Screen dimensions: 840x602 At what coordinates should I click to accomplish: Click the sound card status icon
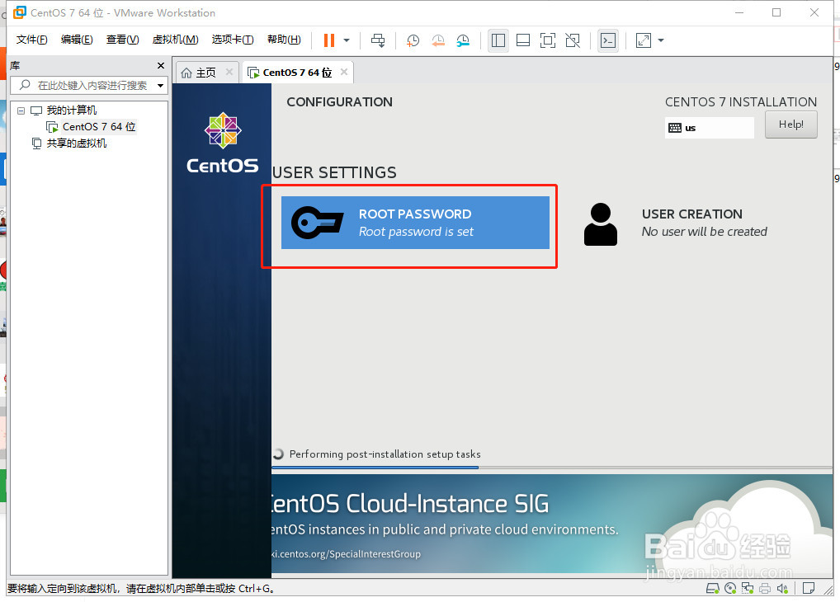tap(782, 589)
